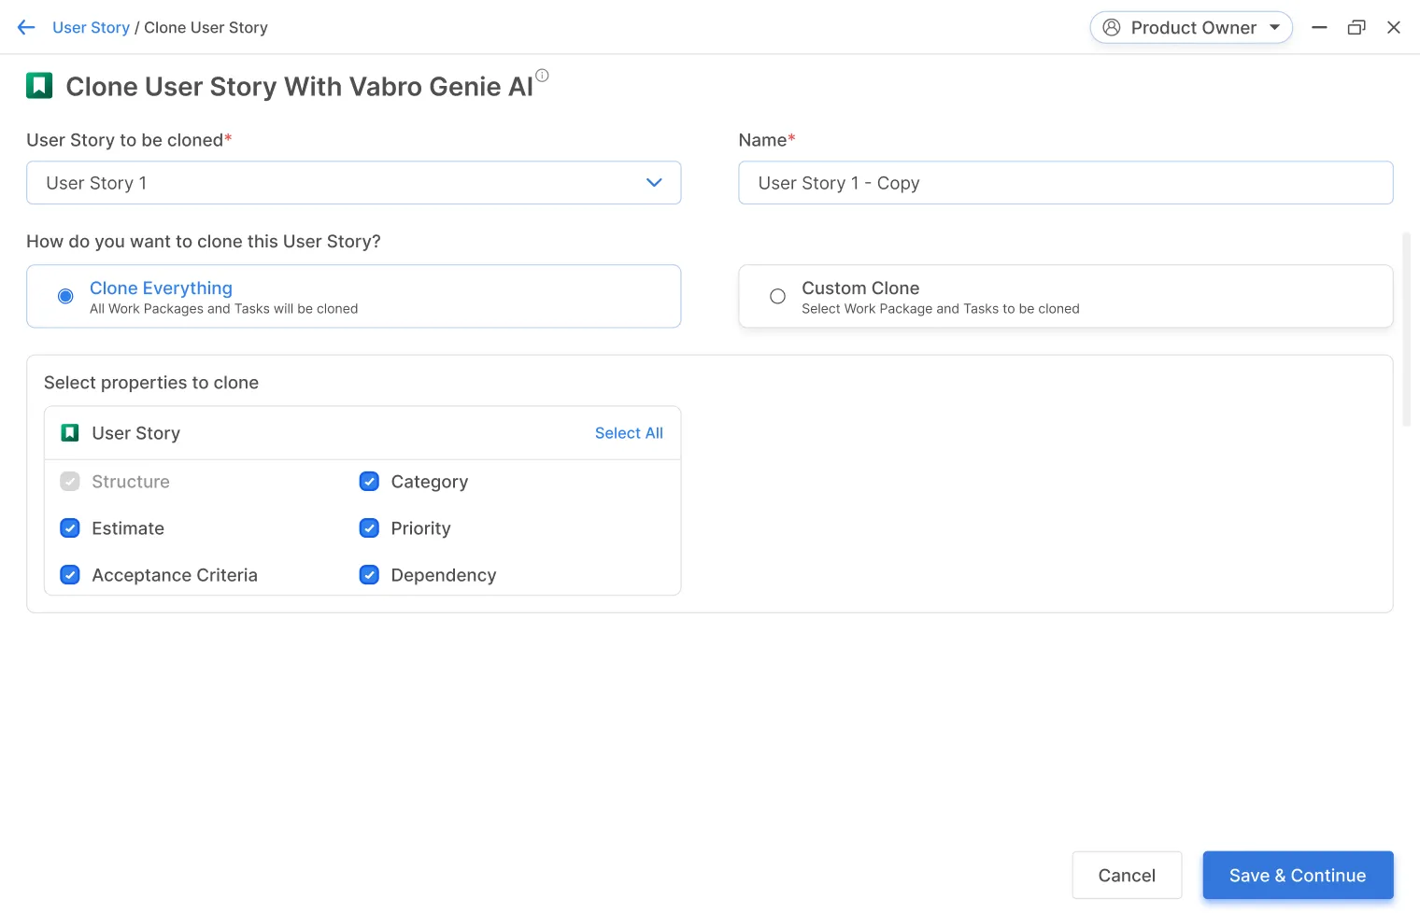Viewport: 1420px width, 913px height.
Task: Click the profile avatar icon for Product Owner
Action: 1112,28
